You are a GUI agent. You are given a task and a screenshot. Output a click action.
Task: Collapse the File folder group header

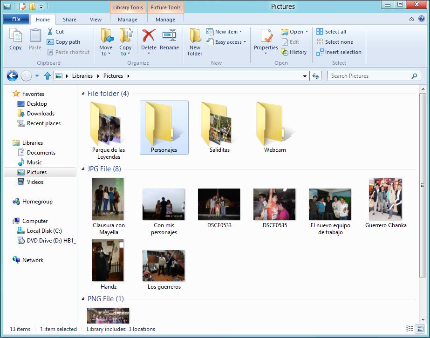click(83, 94)
